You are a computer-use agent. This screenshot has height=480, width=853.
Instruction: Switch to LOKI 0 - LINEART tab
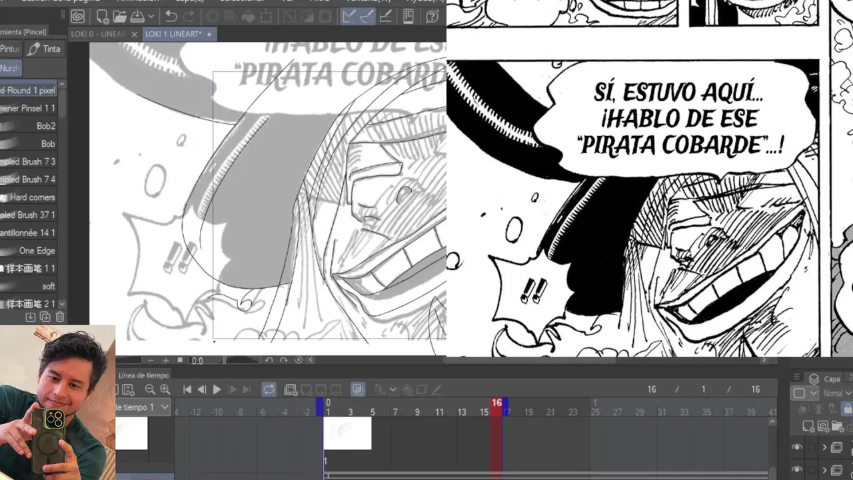[99, 34]
